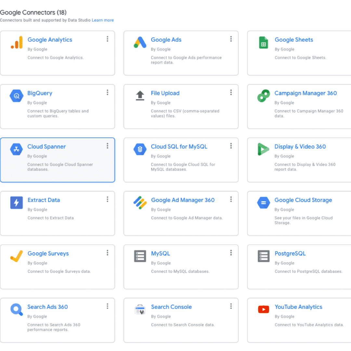Screen dimensions: 351x351
Task: Expand the MySQL card options menu
Action: (x=231, y=253)
